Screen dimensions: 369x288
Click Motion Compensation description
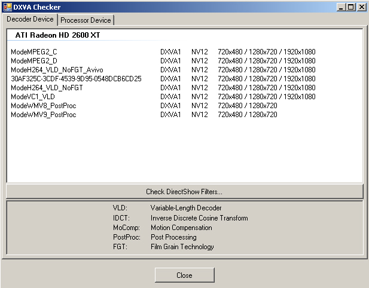(x=181, y=228)
